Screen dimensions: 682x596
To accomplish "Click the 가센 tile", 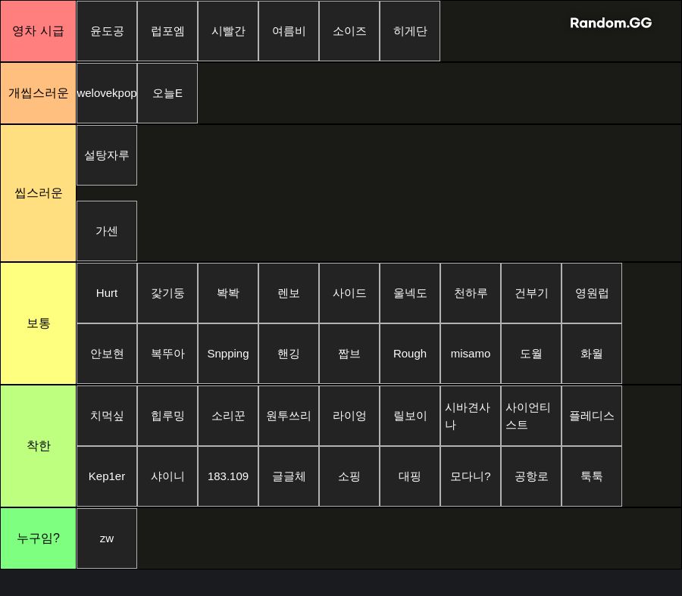I will pos(107,231).
